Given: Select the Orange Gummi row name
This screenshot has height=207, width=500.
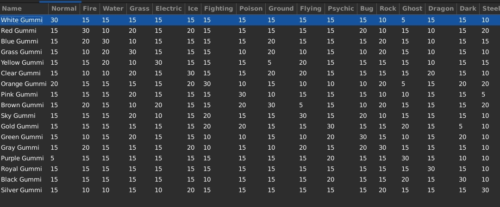Looking at the screenshot, I should (x=24, y=84).
